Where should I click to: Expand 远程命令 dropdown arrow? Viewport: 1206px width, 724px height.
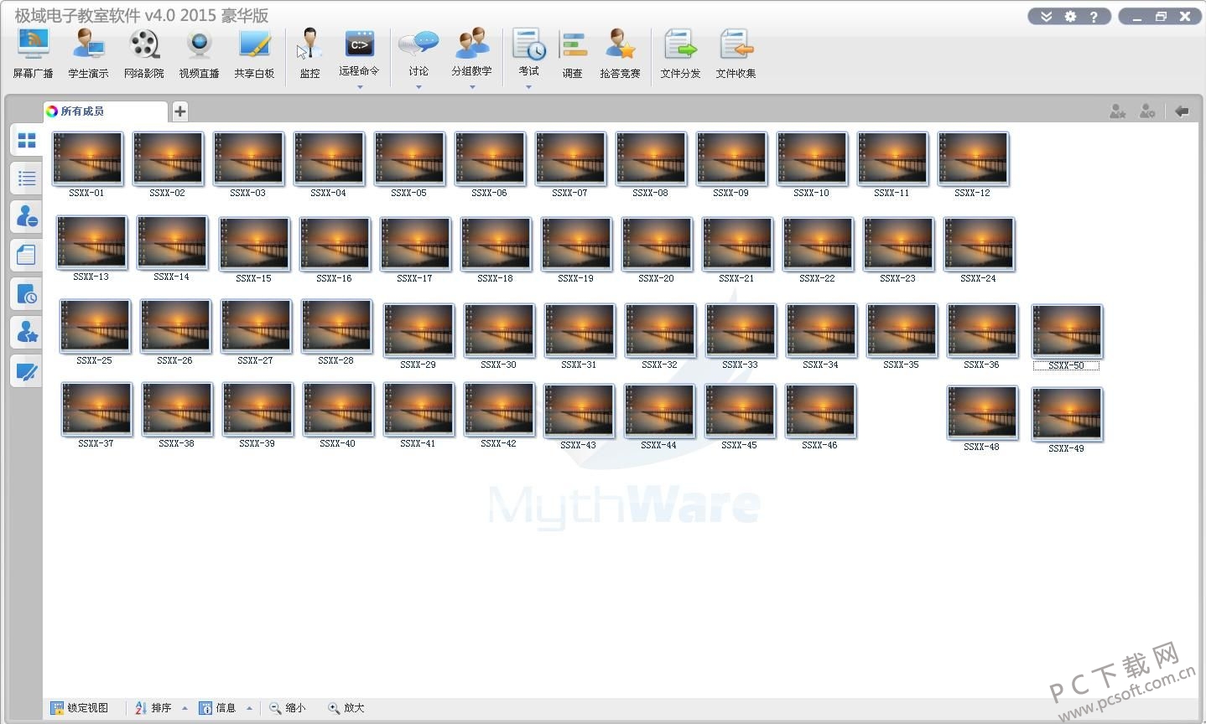[x=360, y=86]
